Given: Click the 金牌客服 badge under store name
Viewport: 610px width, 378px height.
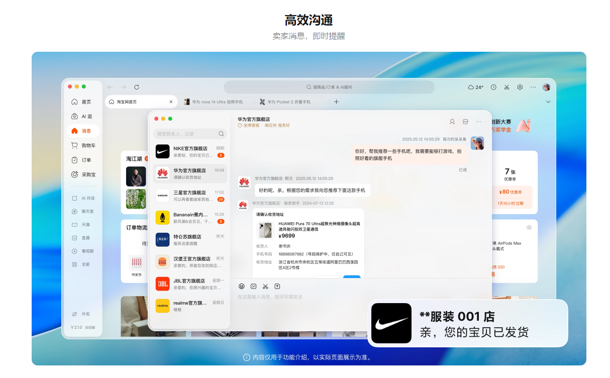Looking at the screenshot, I should (x=249, y=125).
